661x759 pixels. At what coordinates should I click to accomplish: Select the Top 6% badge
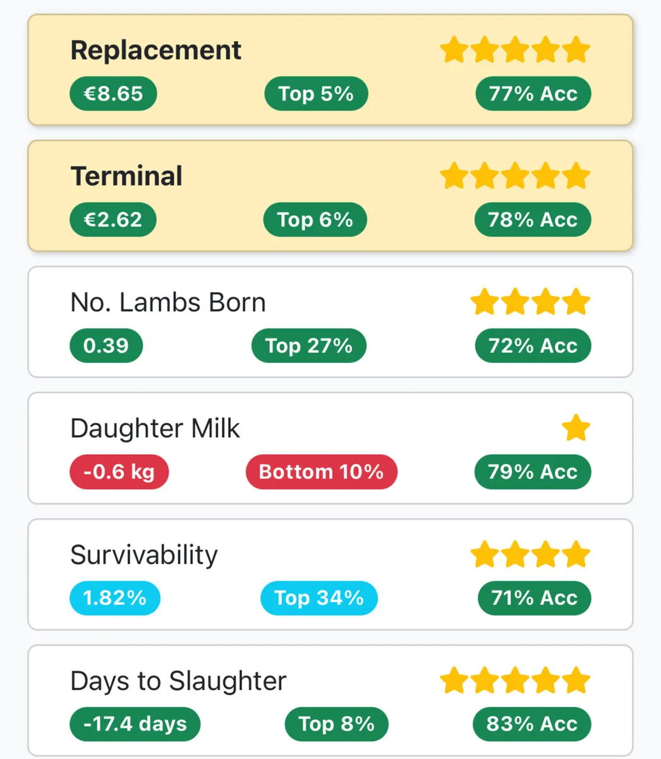pyautogui.click(x=315, y=219)
